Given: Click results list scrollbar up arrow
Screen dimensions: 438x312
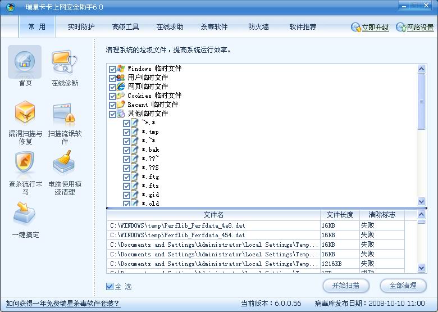Looking at the screenshot, I should 422,215.
